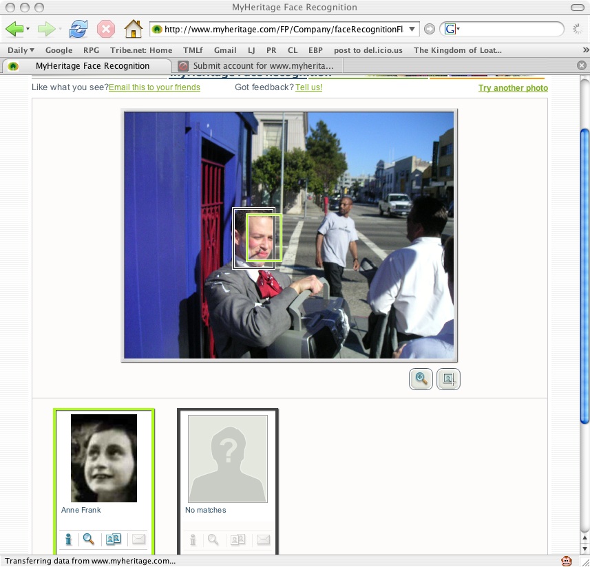Click the Go arrow next to the address bar
Image resolution: width=590 pixels, height=567 pixels.
point(430,29)
